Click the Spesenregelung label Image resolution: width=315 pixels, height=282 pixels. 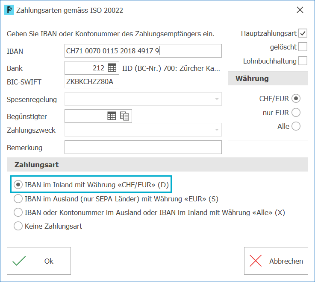[32, 99]
